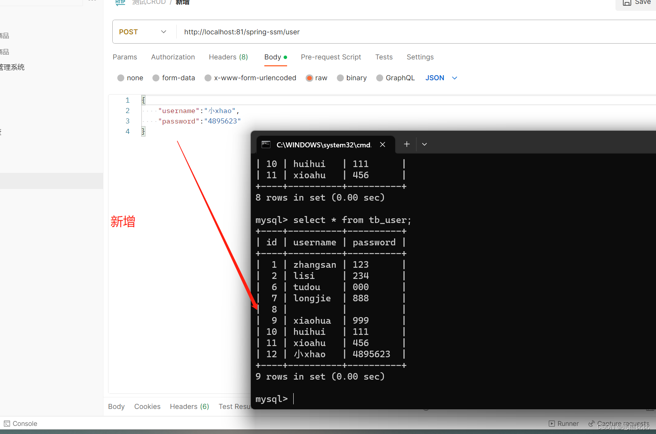Click the zhangsan row in terminal
The width and height of the screenshot is (656, 434).
click(x=331, y=265)
